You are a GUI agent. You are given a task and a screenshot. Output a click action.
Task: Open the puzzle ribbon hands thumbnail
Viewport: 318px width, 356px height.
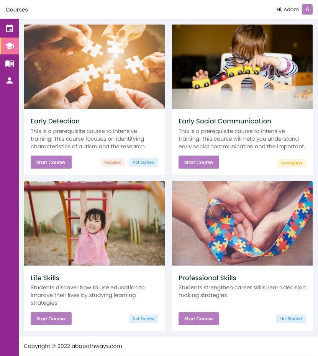pos(242,223)
